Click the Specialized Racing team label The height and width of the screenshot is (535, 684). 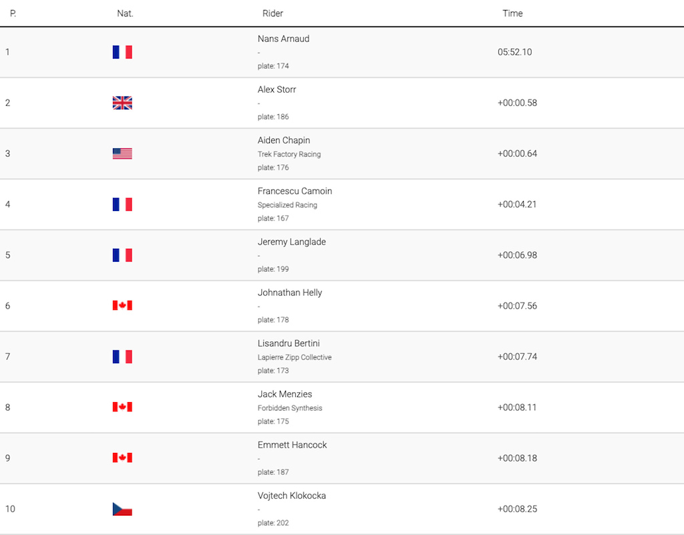[287, 205]
